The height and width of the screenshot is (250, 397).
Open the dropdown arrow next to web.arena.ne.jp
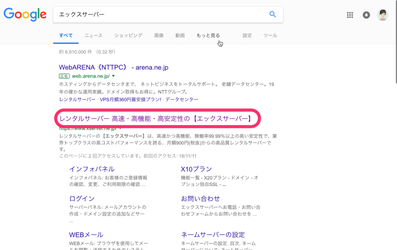coord(113,76)
